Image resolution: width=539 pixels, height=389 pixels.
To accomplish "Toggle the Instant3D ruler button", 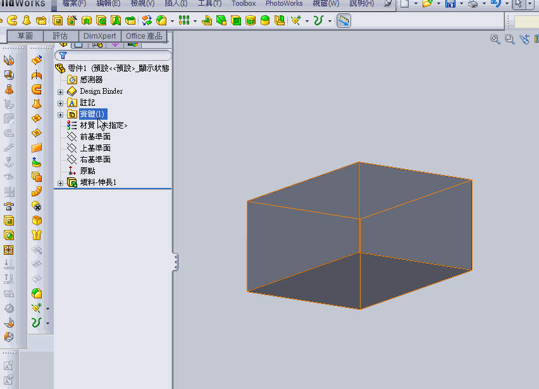I will (x=344, y=21).
